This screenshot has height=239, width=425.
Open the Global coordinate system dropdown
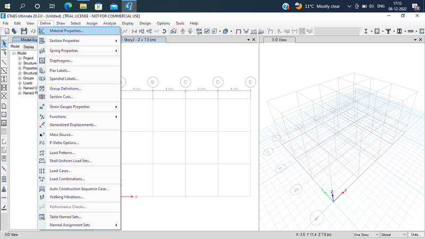point(393,235)
